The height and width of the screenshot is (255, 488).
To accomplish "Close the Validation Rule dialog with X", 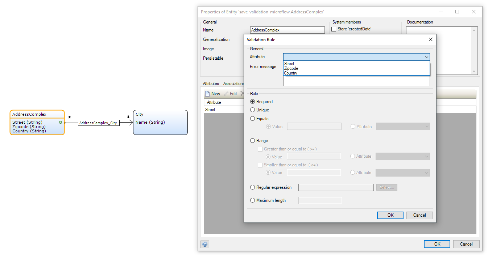I will [430, 39].
